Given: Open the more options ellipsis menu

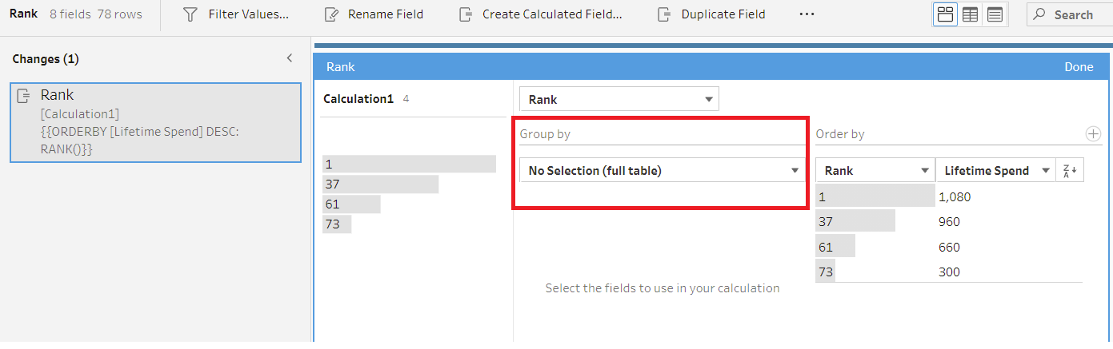Looking at the screenshot, I should click(807, 14).
